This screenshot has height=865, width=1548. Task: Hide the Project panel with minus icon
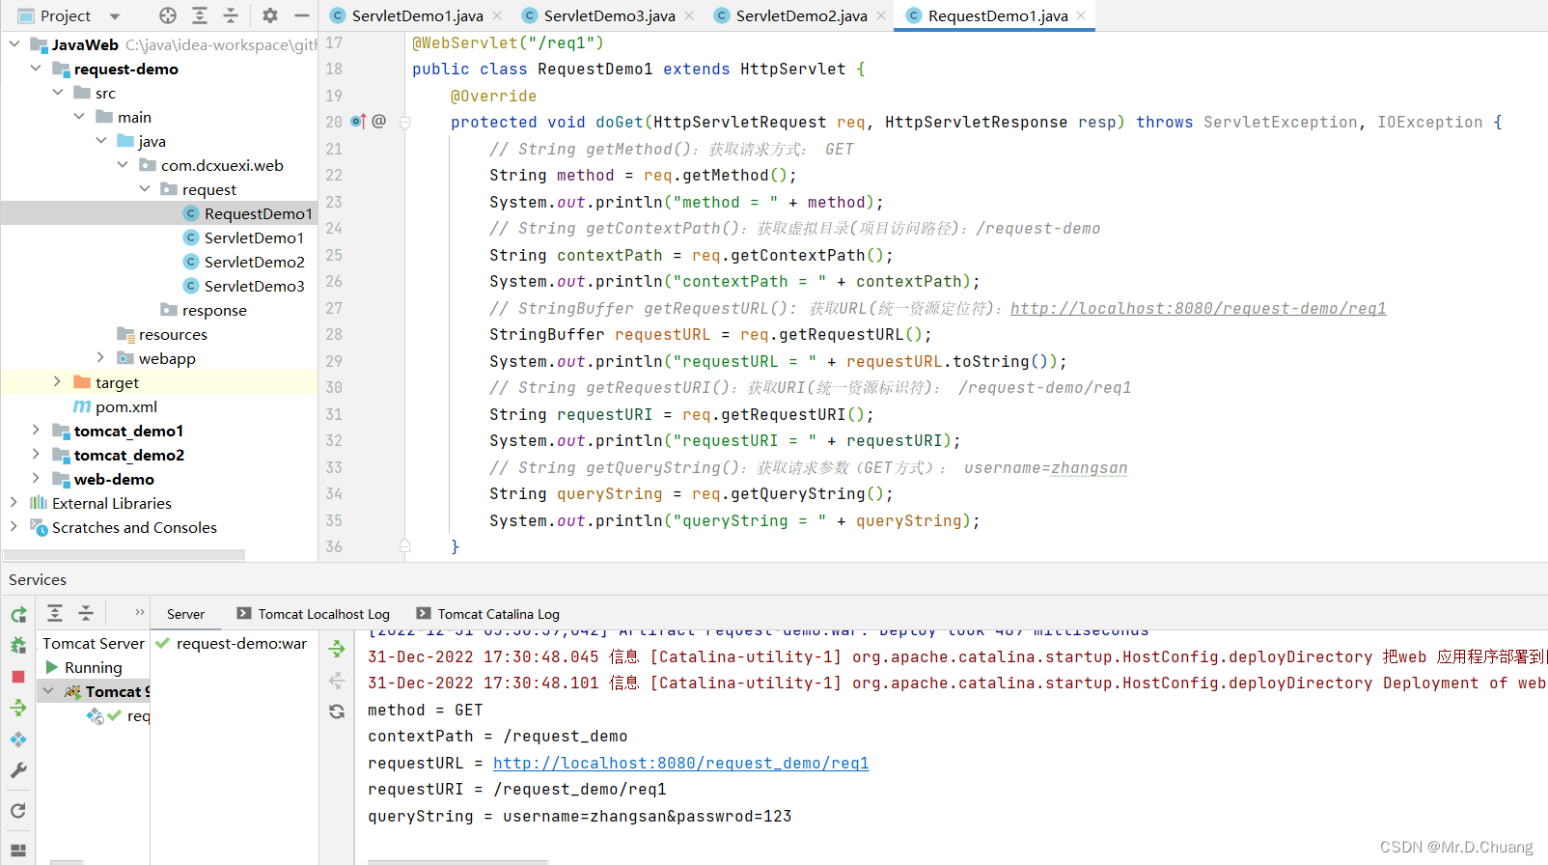point(302,15)
